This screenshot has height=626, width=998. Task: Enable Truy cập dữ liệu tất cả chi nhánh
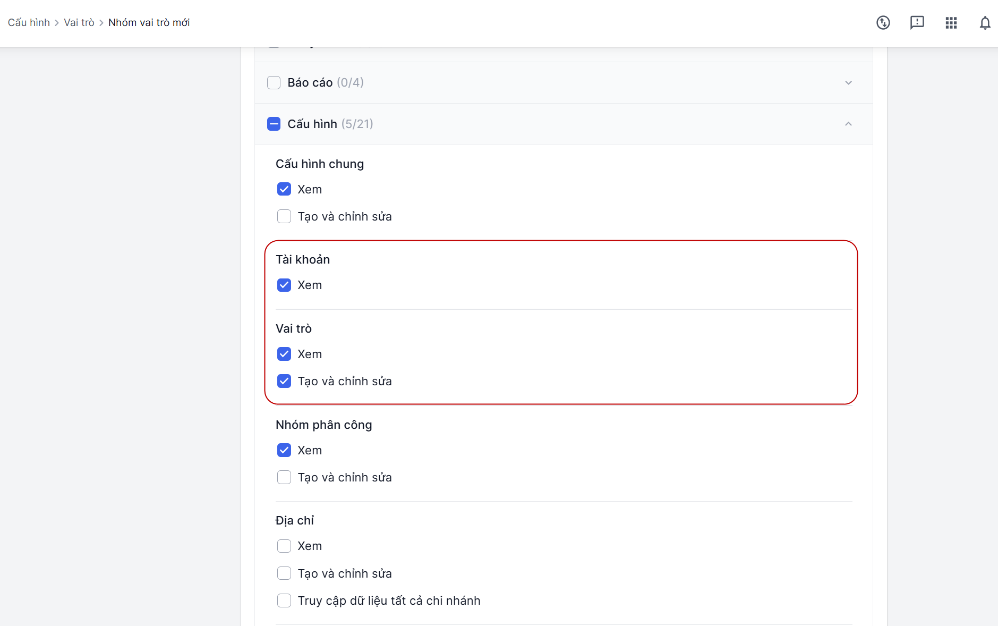[284, 600]
